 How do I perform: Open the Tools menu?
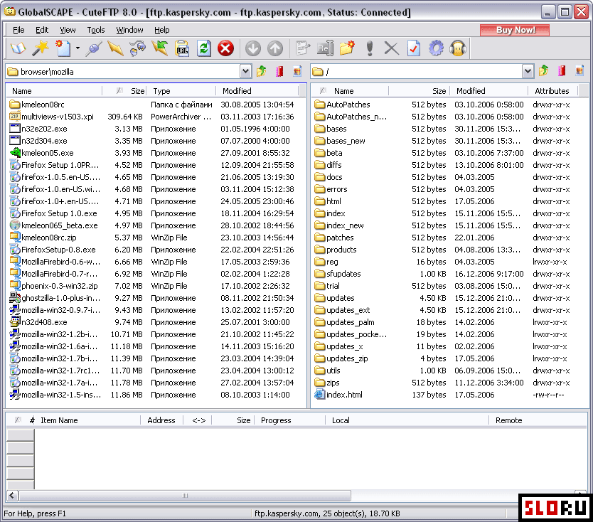pyautogui.click(x=96, y=30)
